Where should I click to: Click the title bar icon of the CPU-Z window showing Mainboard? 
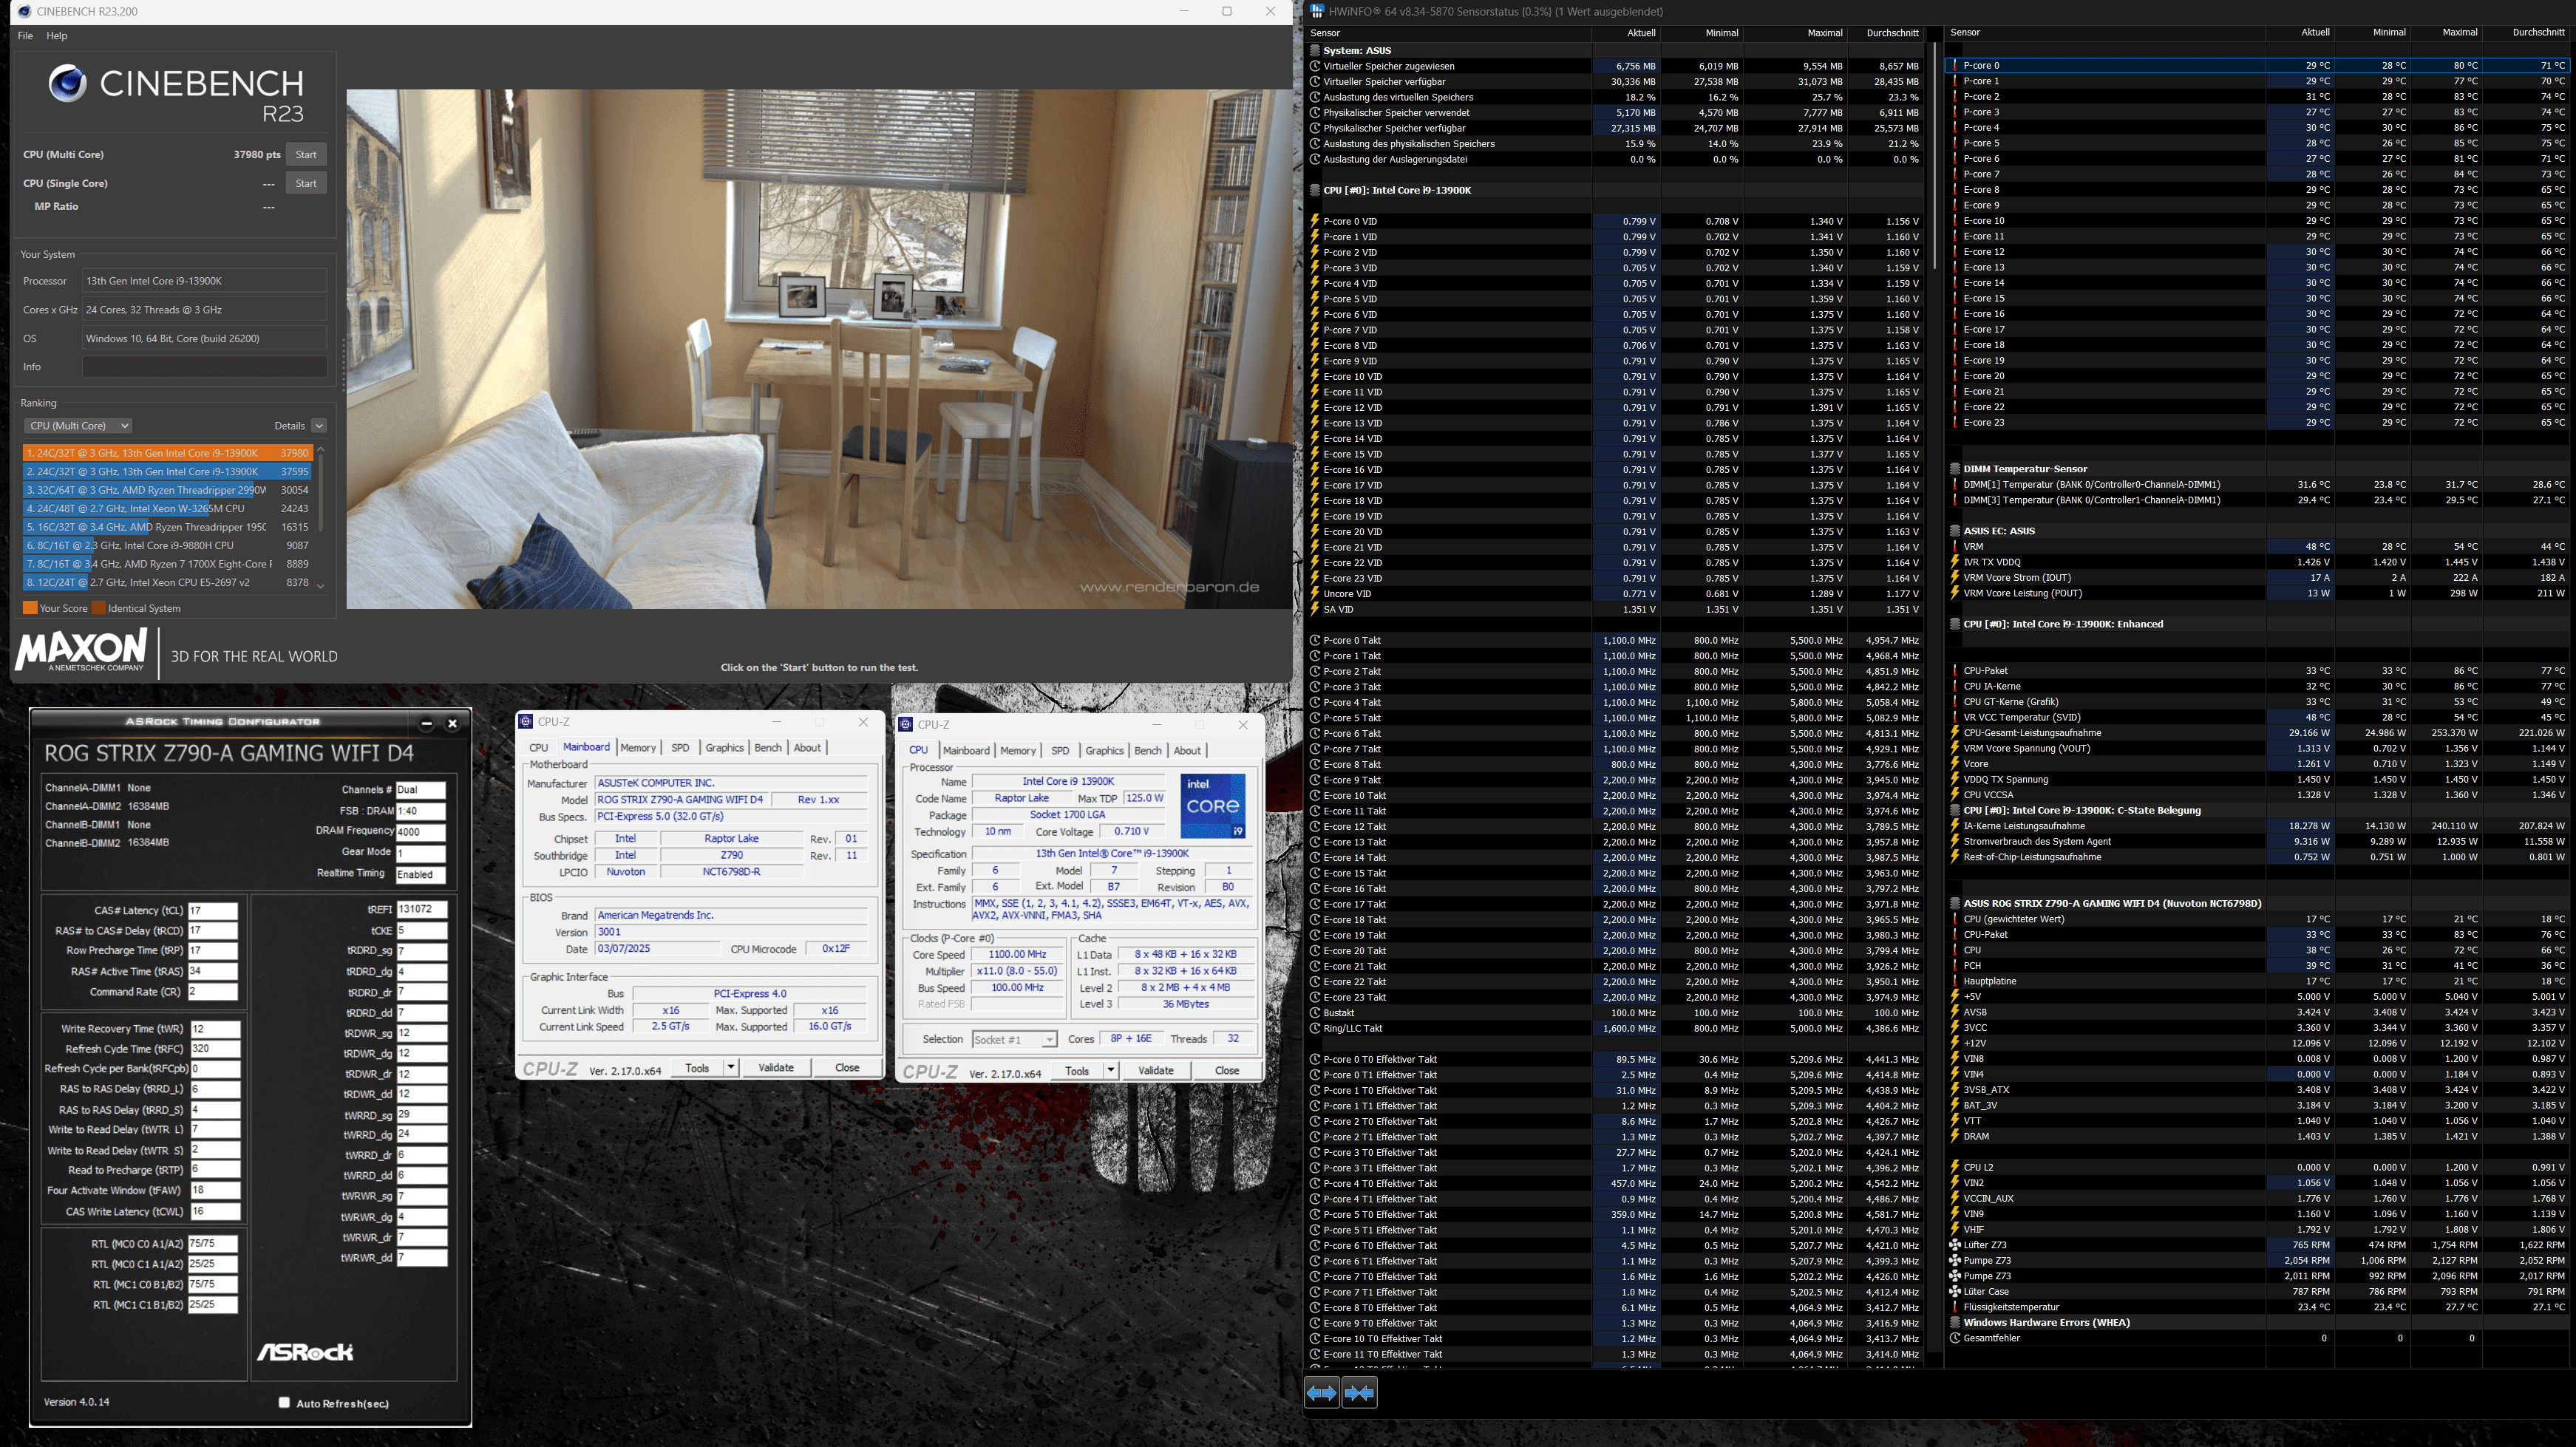click(x=526, y=722)
